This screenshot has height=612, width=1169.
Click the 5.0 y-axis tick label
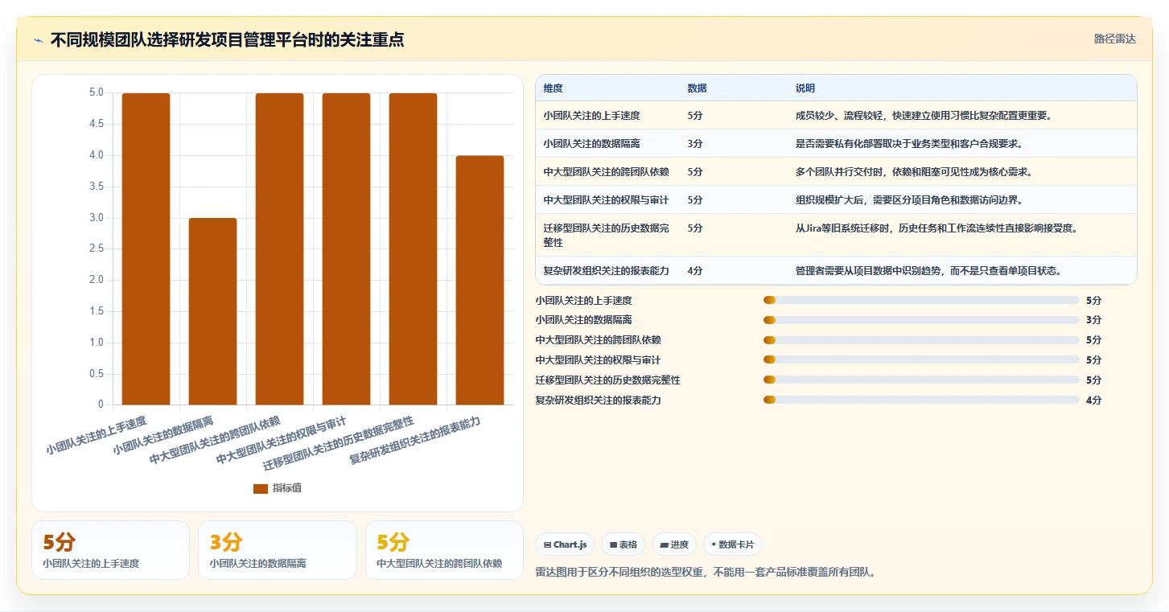pyautogui.click(x=97, y=92)
